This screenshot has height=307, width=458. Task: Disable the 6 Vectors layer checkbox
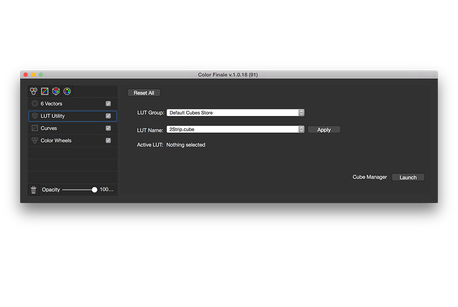coord(108,104)
